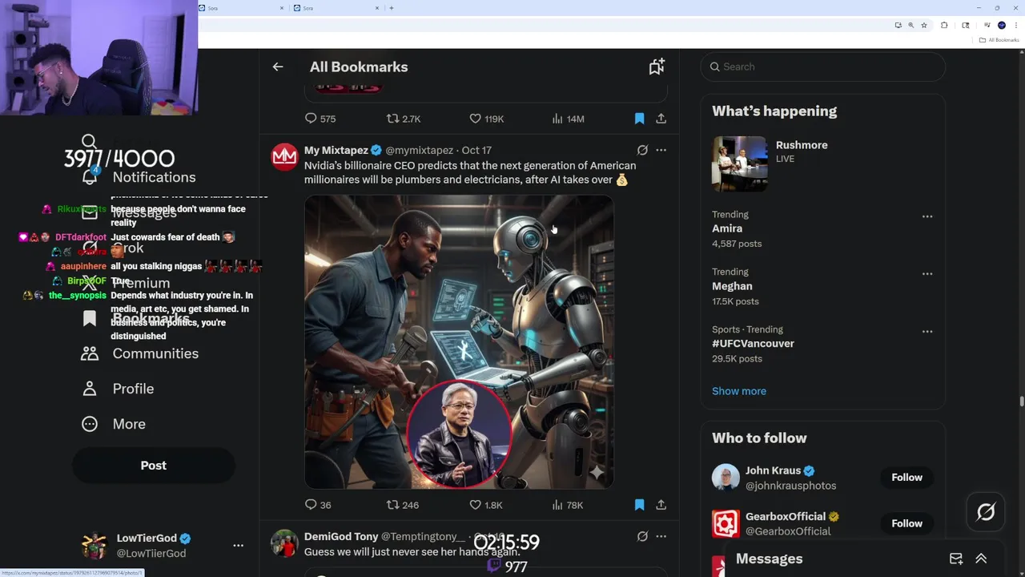The width and height of the screenshot is (1025, 577).
Task: Follow GearboxOfficial
Action: tap(906, 523)
